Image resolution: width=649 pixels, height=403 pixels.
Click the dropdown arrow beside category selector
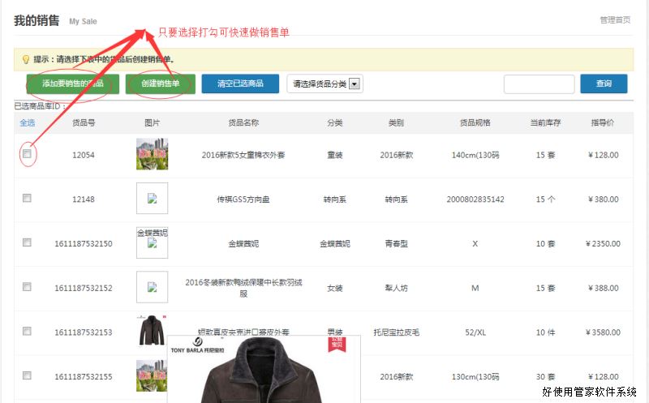355,84
